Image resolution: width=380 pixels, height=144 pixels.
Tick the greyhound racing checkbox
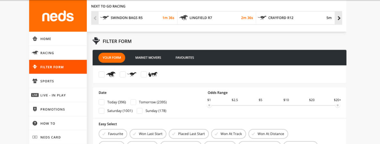[123, 74]
